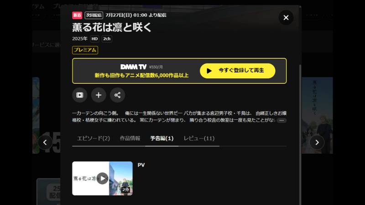Image resolution: width=365 pixels, height=205 pixels.
Task: Open the 作品情報 tab
Action: tap(130, 138)
